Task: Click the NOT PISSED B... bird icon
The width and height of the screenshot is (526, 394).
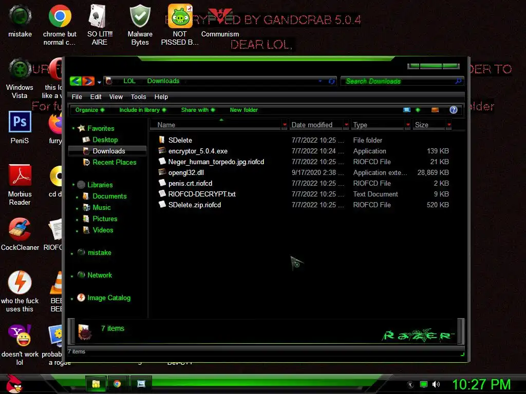Action: point(180,16)
